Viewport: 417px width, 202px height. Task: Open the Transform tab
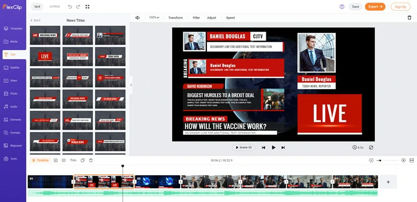click(x=175, y=18)
